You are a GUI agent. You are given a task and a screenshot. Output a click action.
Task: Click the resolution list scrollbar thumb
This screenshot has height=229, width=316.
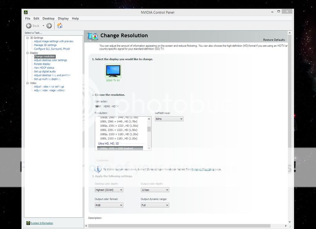coord(149,129)
